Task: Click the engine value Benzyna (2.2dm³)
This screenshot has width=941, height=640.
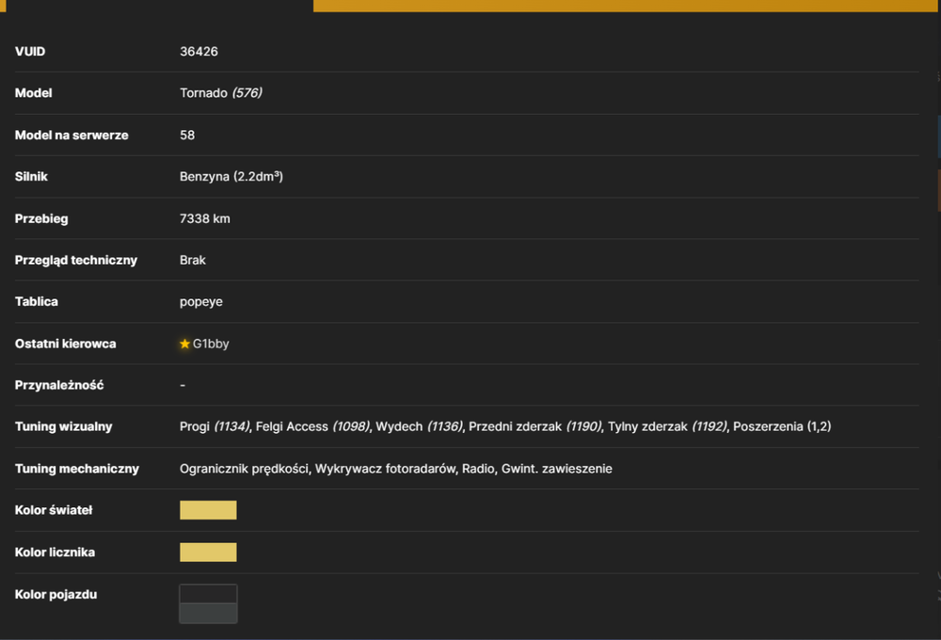Action: [x=231, y=177]
